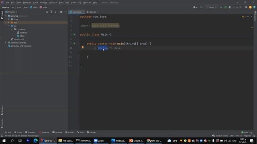Viewport: 257px width, 144px height.
Task: Open the Navigate menu
Action: point(27,2)
